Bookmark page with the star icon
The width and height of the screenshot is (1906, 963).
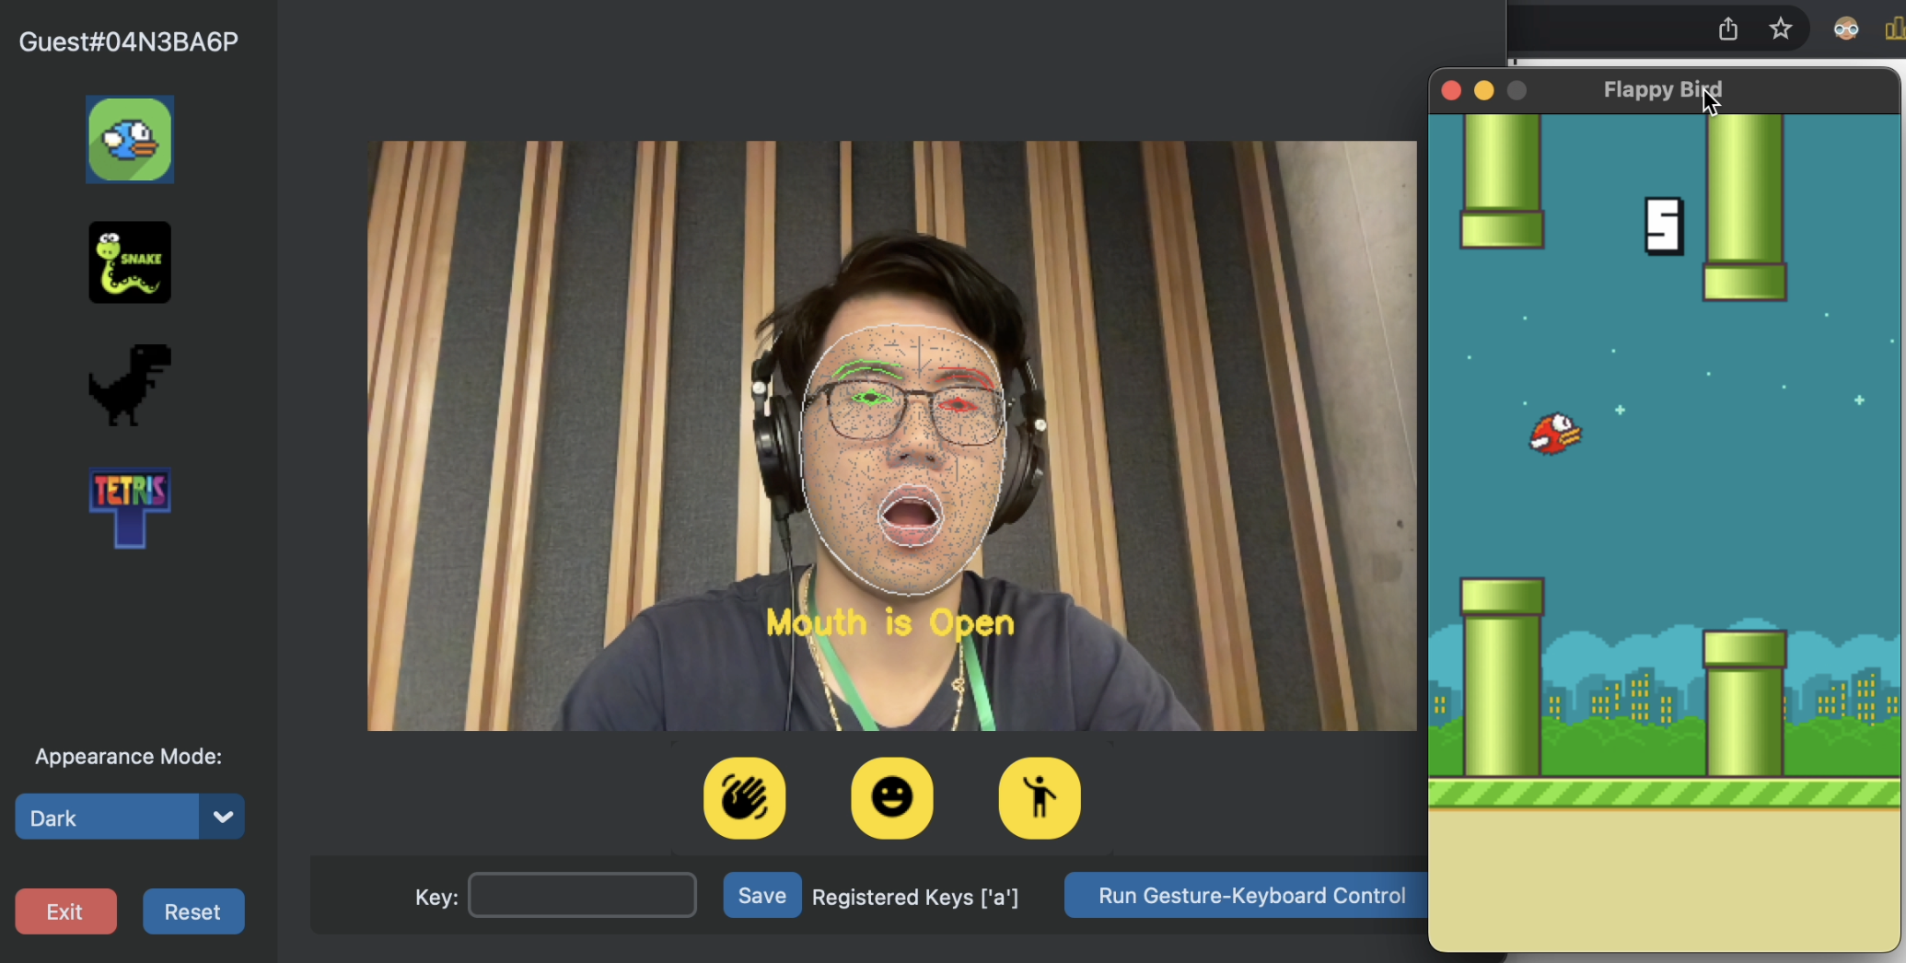pyautogui.click(x=1781, y=29)
